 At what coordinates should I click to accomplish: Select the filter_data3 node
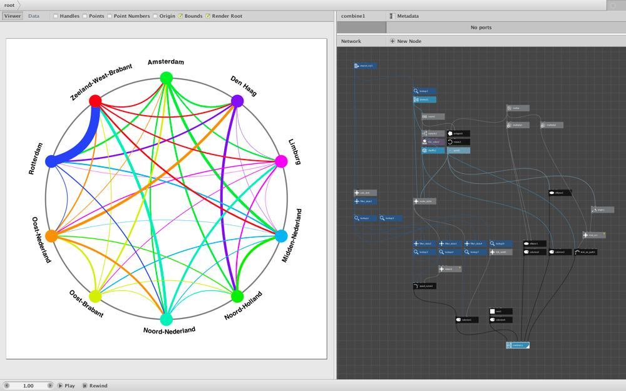pyautogui.click(x=449, y=243)
